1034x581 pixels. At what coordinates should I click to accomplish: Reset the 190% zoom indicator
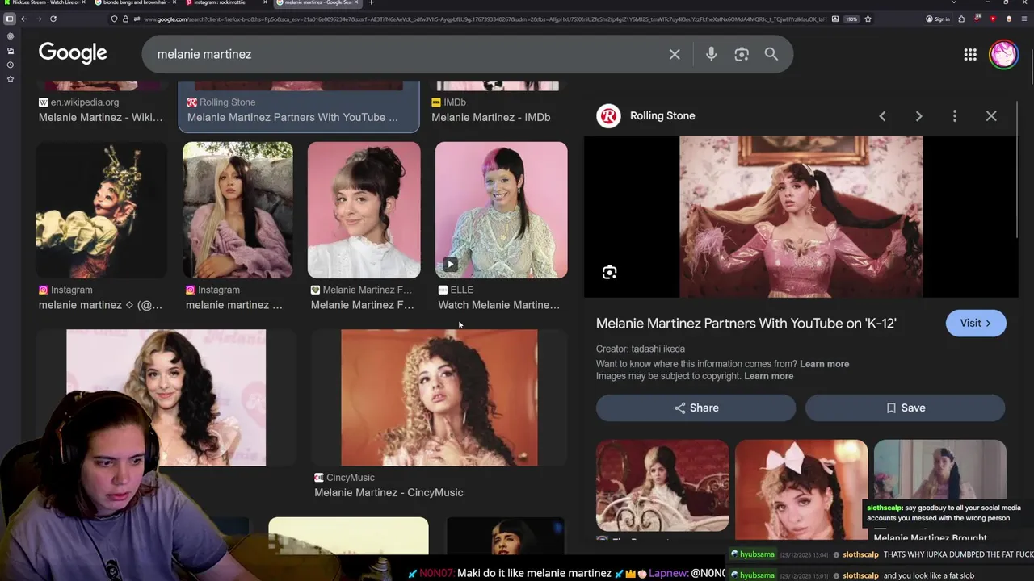[x=851, y=19]
